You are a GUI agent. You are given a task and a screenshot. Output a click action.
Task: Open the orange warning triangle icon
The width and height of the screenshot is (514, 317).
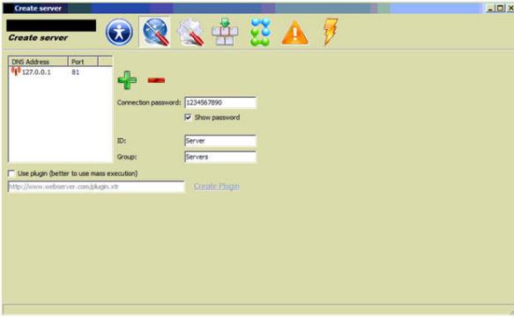tap(294, 33)
